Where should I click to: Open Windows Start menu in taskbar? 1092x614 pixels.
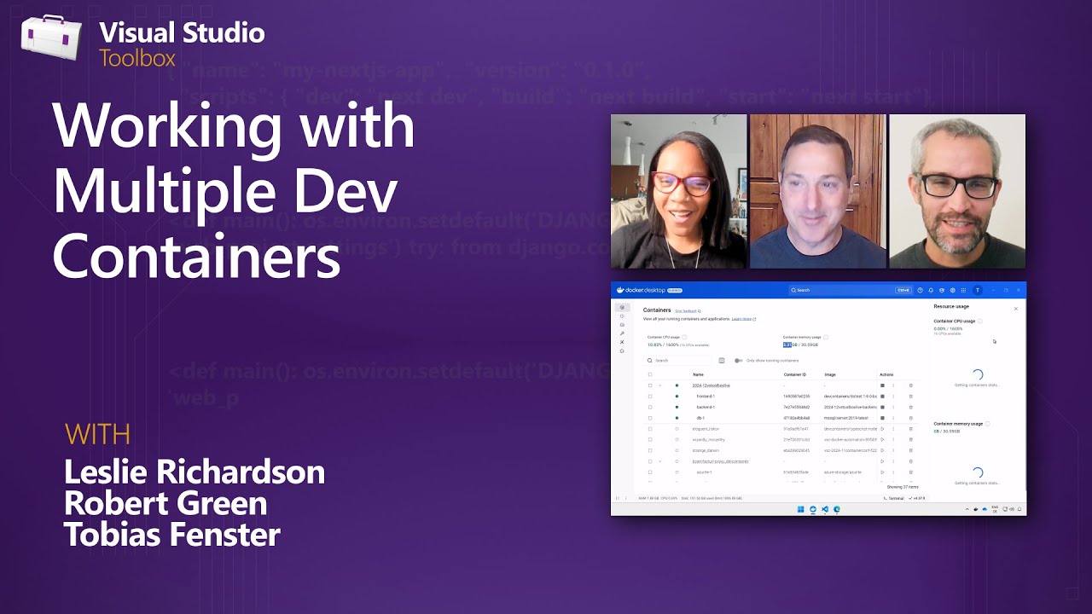800,509
